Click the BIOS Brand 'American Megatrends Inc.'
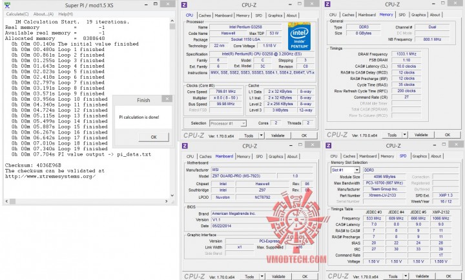This screenshot has height=280, width=465. tap(262, 214)
